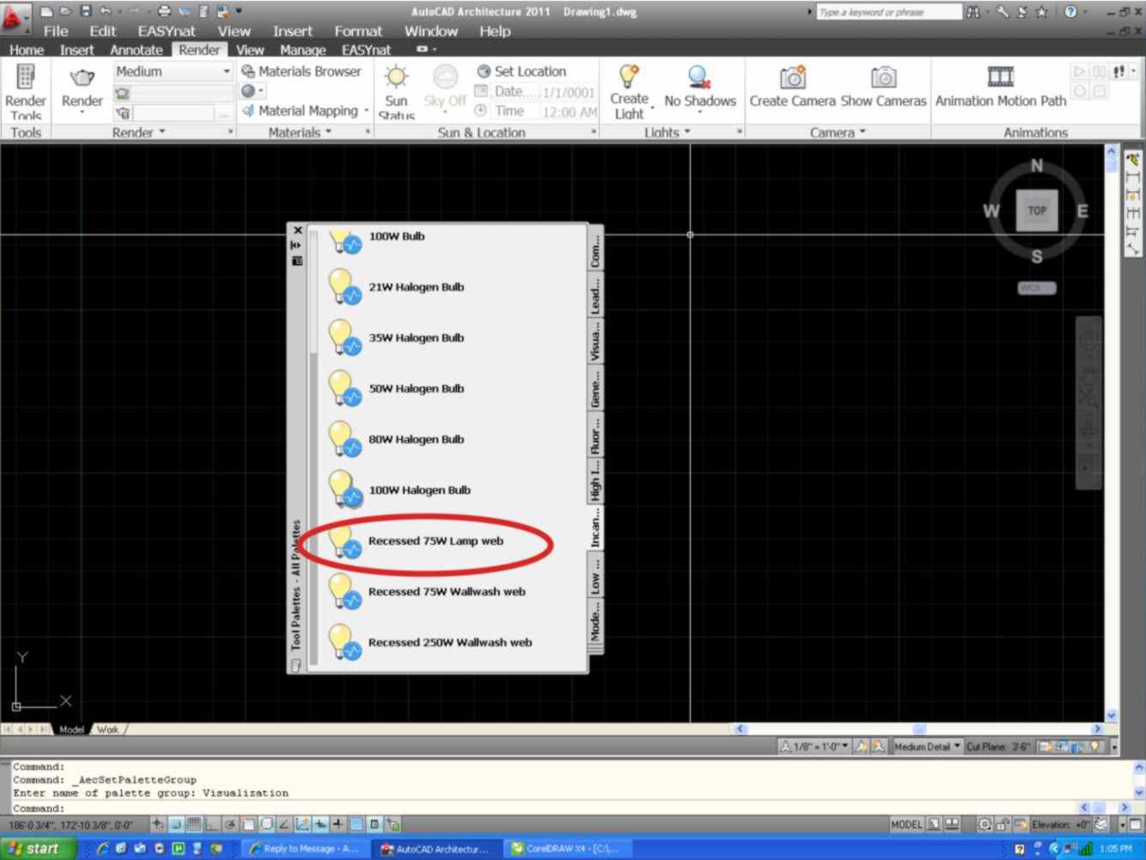The height and width of the screenshot is (860, 1146).
Task: Click the Save icon in quick access toolbar
Action: click(85, 11)
